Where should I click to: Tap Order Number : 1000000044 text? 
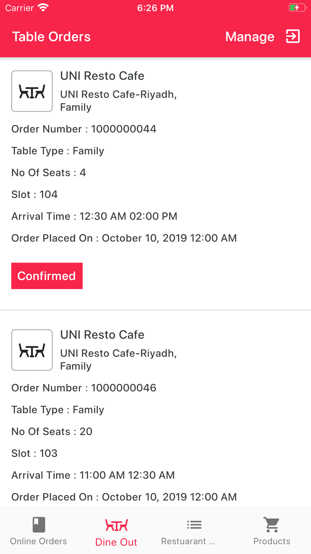click(84, 129)
